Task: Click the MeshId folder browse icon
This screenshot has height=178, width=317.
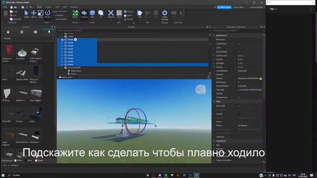Action: tap(261, 79)
